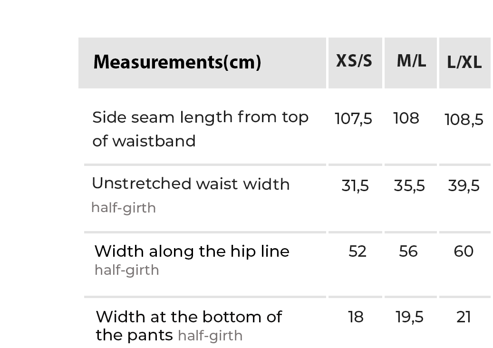Click the L/XL waist width value 39,5
The image size is (493, 348).
[464, 186]
